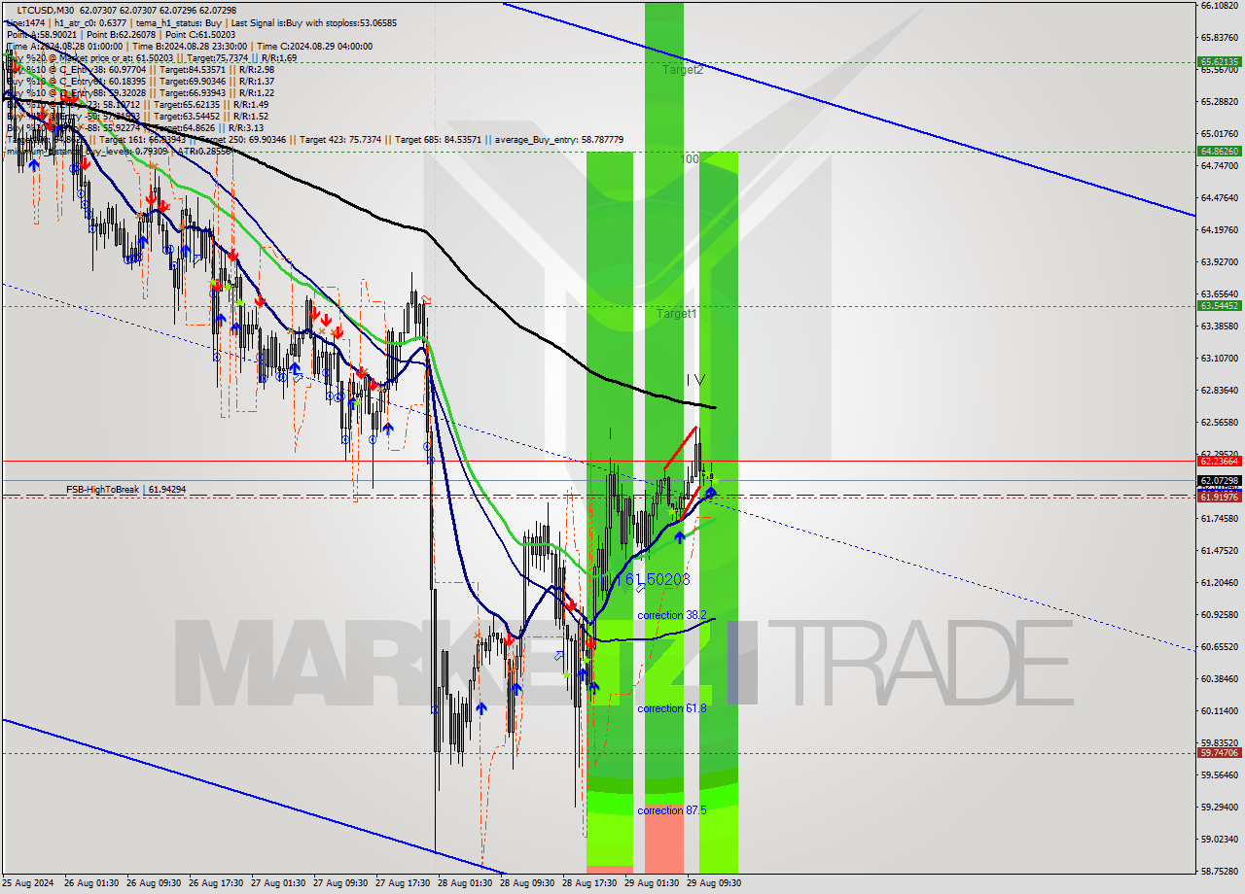Click the green 64.86260 price tag

[1219, 152]
